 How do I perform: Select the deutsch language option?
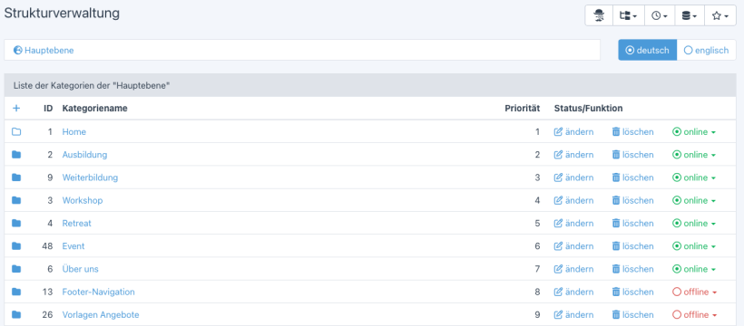[x=647, y=50]
